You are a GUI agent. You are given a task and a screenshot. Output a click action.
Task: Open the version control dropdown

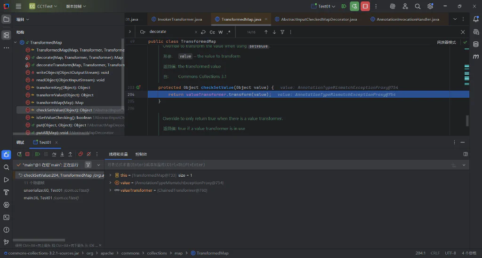[x=76, y=6]
